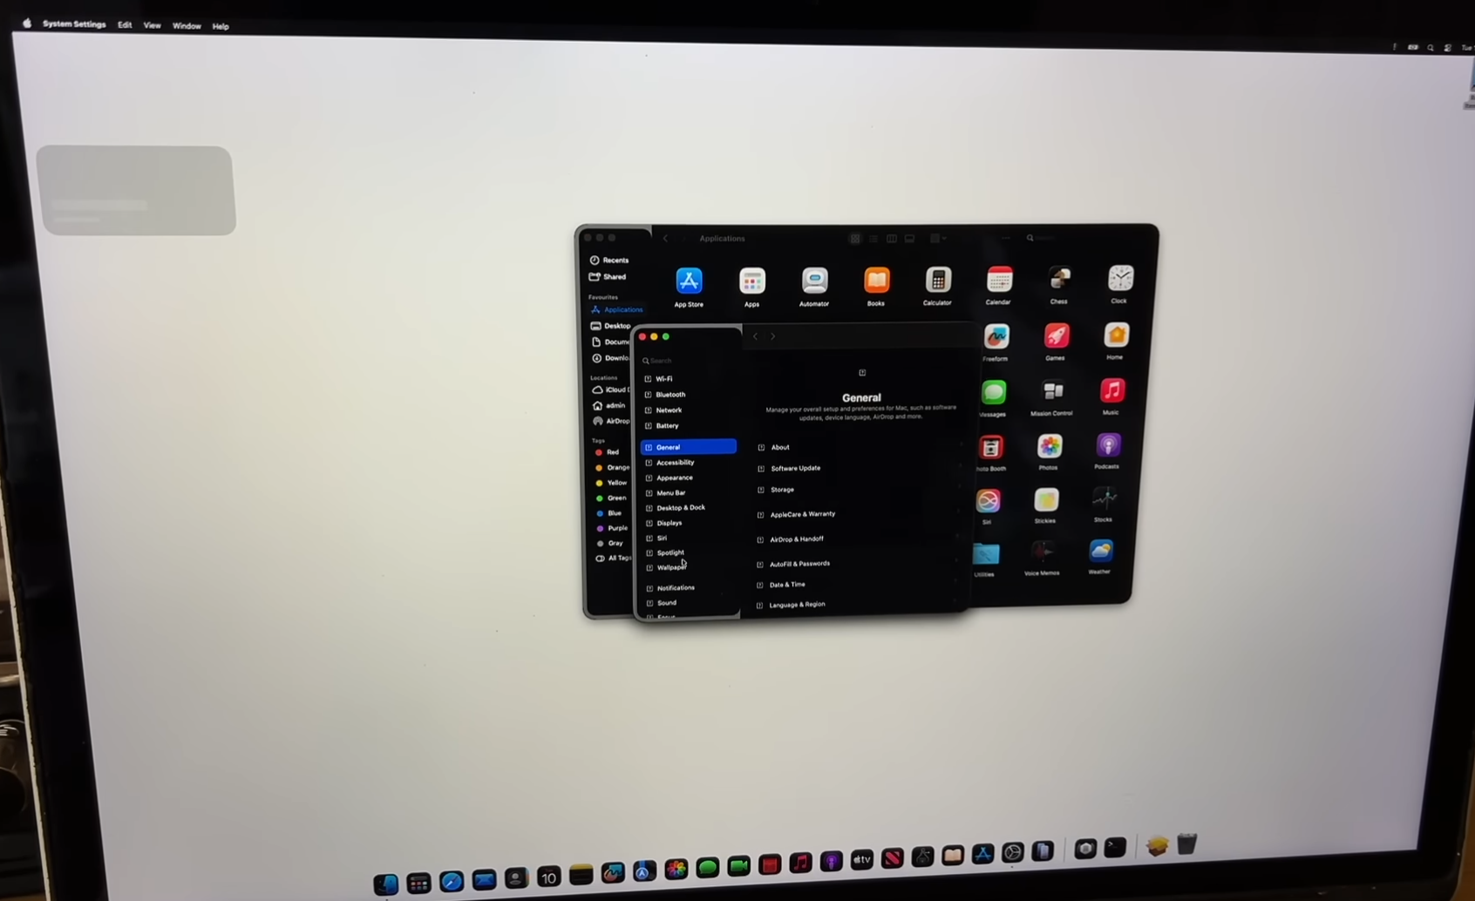The image size is (1475, 901).
Task: Launch Safari from the Dock
Action: click(452, 881)
